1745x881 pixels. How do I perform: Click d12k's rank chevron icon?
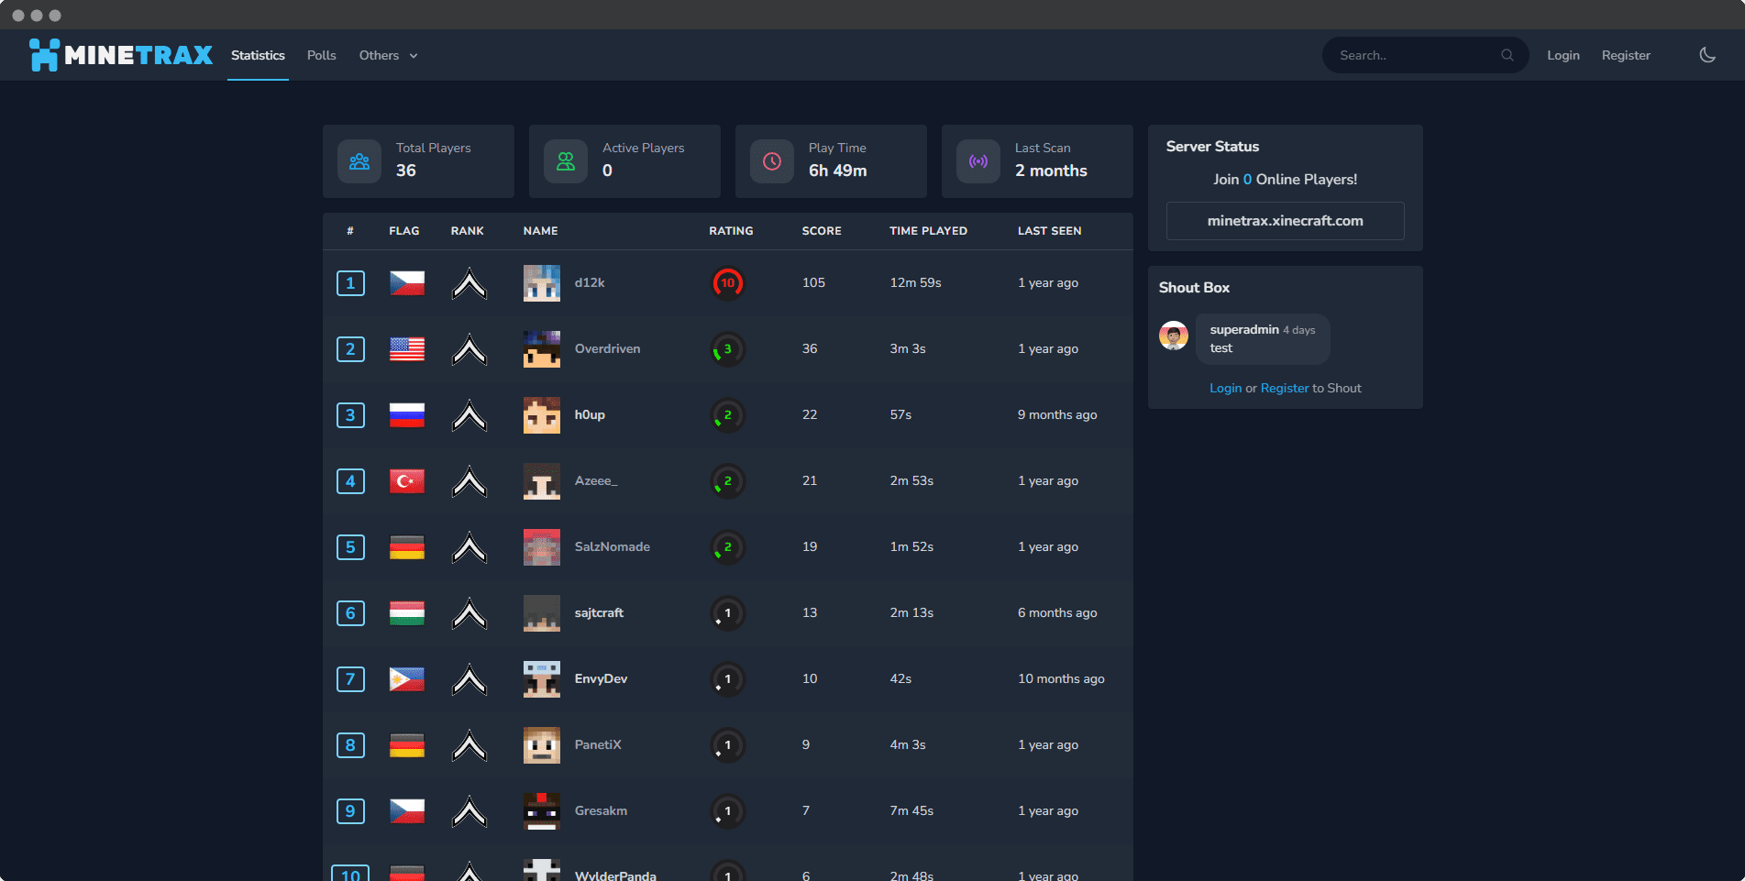tap(469, 283)
